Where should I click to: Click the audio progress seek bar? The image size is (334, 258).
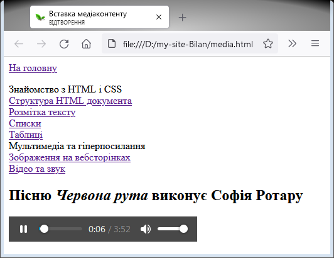(60, 229)
